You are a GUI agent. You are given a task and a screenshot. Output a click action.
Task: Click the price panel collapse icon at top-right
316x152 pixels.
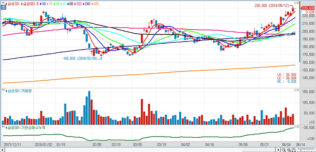[x=295, y=3]
